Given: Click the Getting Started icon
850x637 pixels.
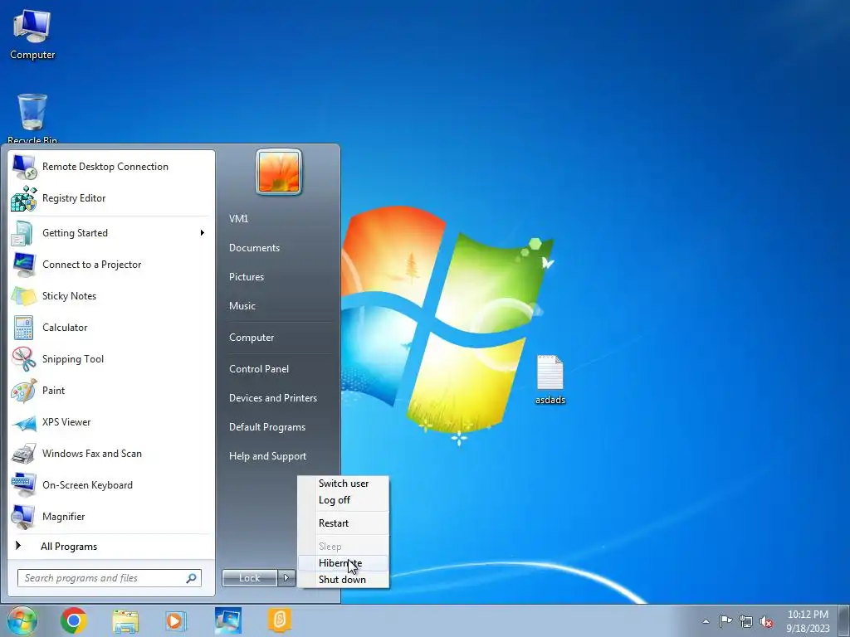Looking at the screenshot, I should click(24, 233).
